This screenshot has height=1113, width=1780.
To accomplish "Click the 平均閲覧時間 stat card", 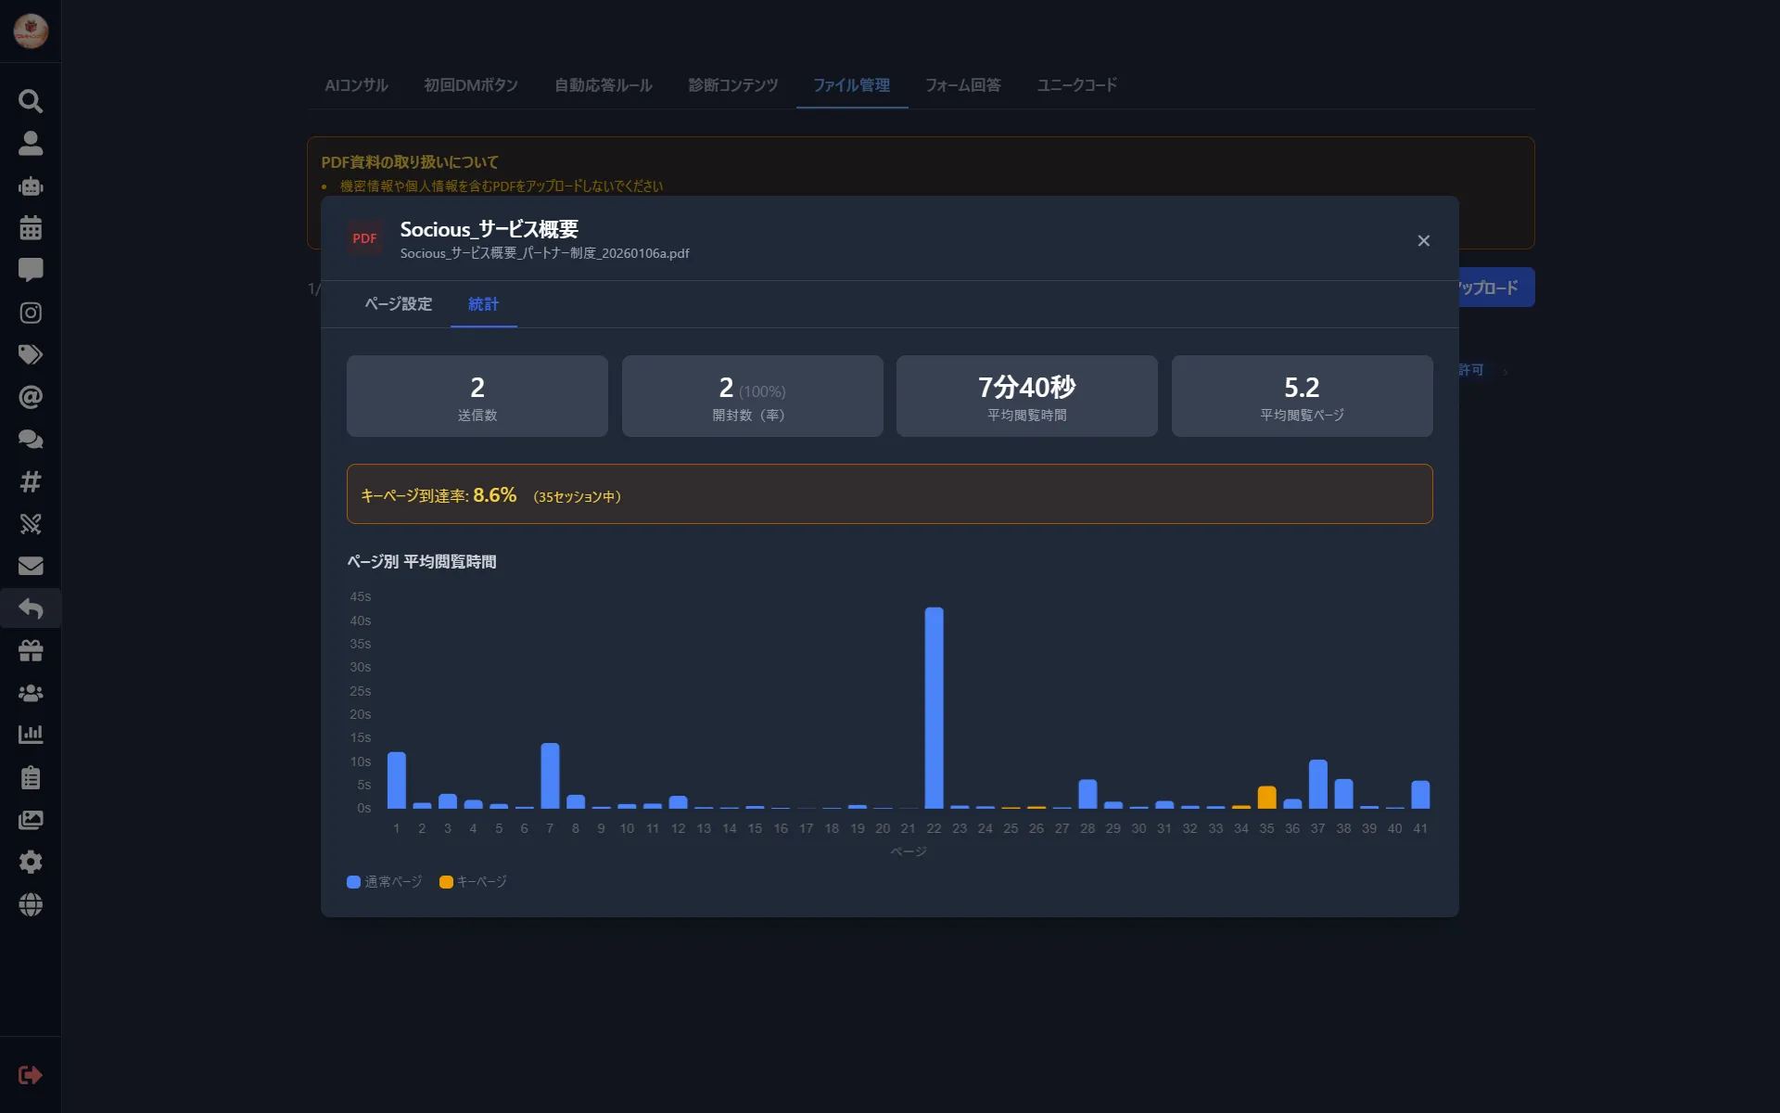I will (x=1027, y=396).
